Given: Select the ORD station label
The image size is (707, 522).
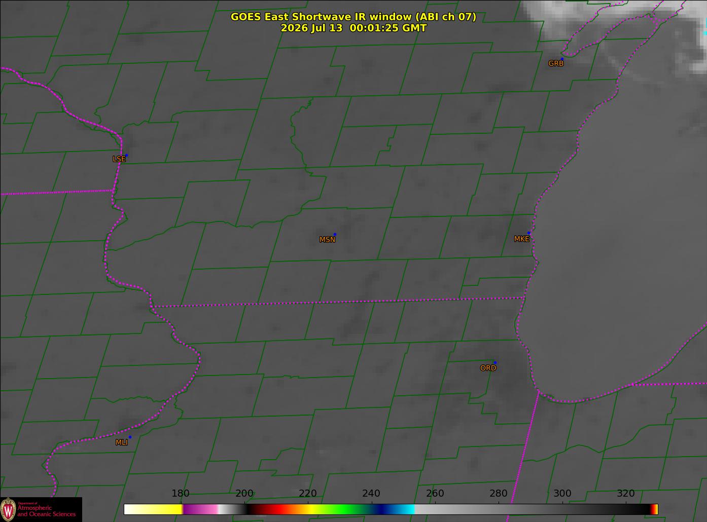Looking at the screenshot, I should [x=488, y=368].
